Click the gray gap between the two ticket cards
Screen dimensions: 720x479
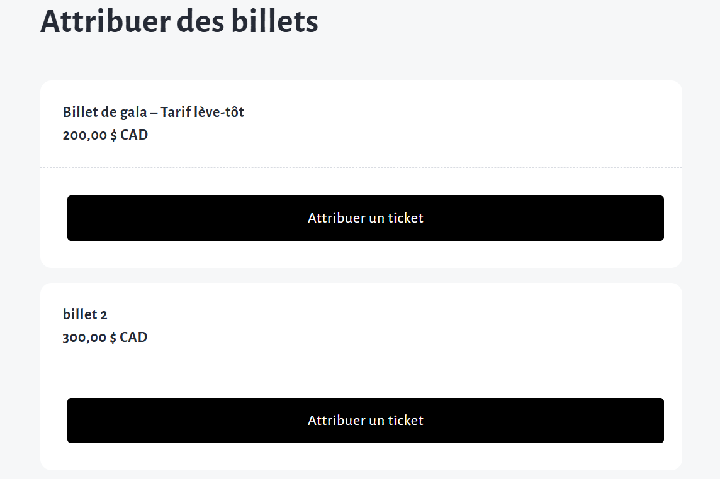361,275
